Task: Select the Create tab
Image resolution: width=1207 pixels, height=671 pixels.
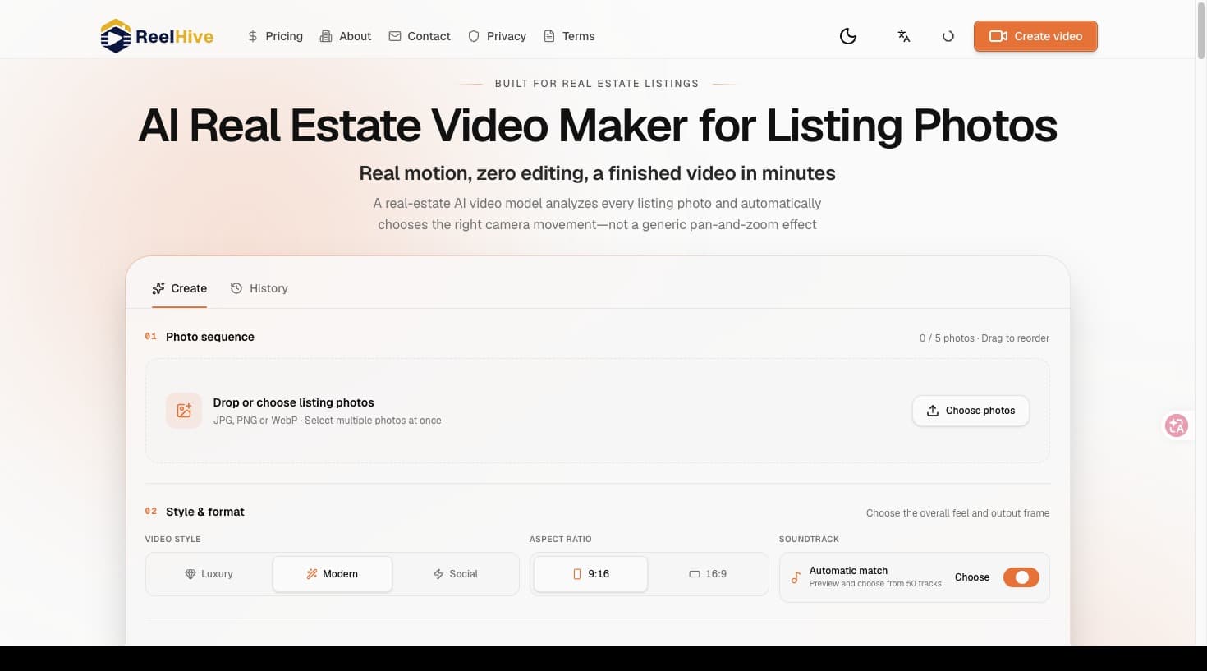Action: coord(179,288)
